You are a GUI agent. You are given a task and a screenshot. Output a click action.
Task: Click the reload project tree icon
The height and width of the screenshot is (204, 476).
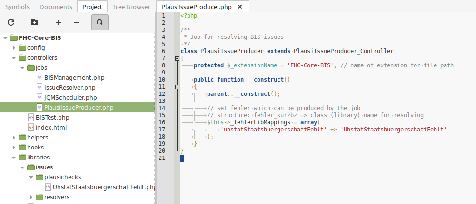pyautogui.click(x=11, y=22)
